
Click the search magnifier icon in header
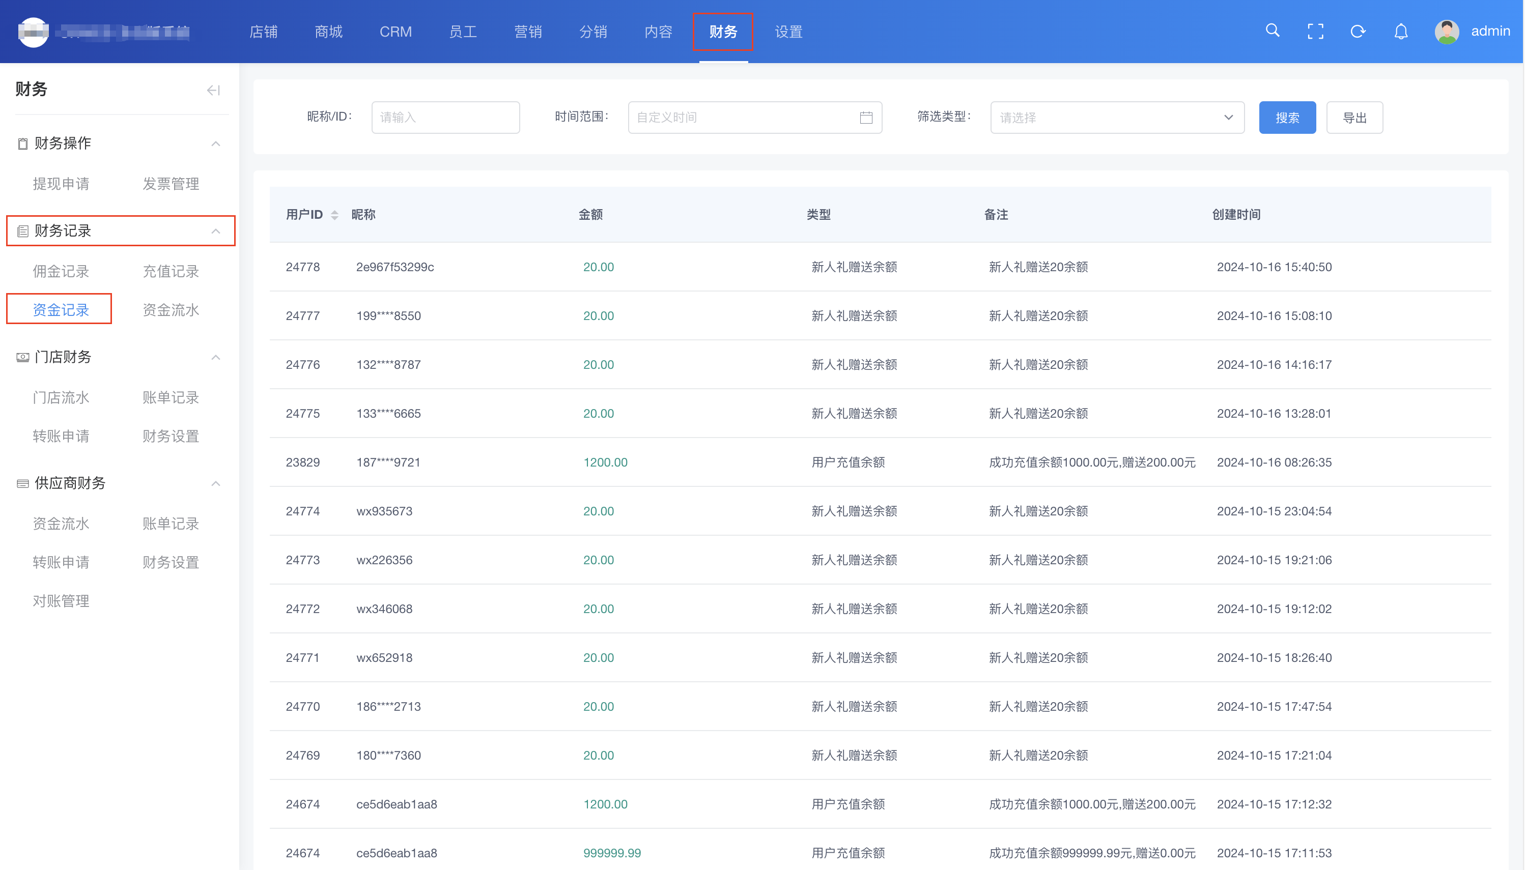(1272, 31)
